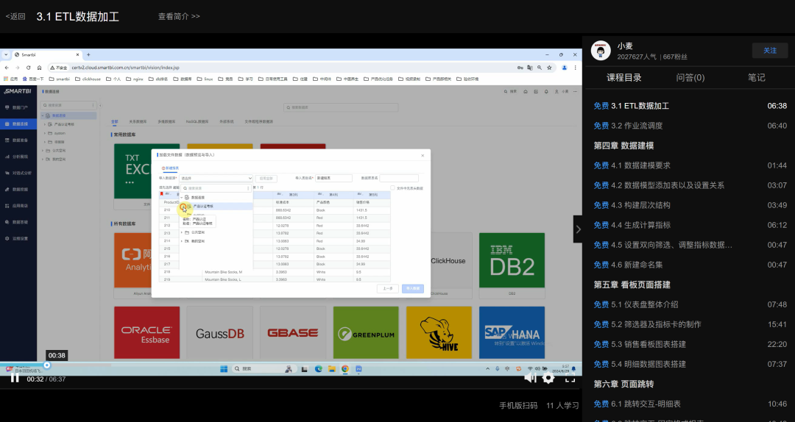
Task: Play lesson 3.2 作业流调度
Action: (x=690, y=126)
